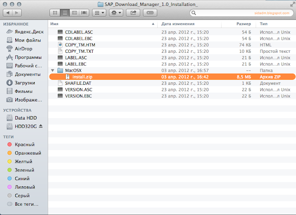Click the Unix executable icon of VERSION.EBC
This screenshot has width=296, height=215.
coord(60,96)
